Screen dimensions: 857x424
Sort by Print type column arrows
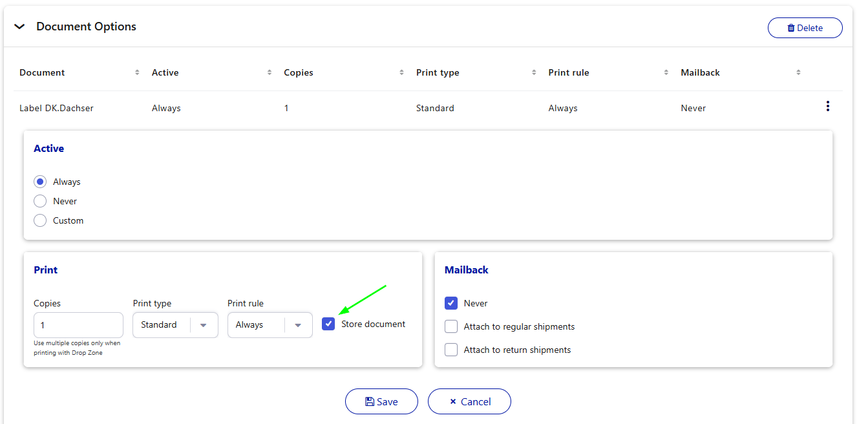(534, 72)
